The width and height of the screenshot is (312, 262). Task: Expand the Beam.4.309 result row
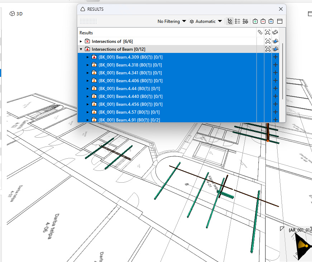click(x=87, y=57)
